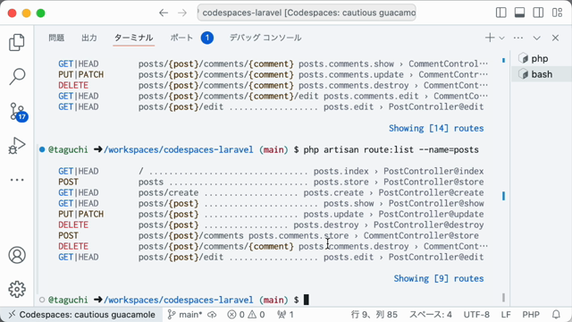Image resolution: width=572 pixels, height=322 pixels.
Task: Expand additional activity bar views ellipsis
Action: (17, 180)
